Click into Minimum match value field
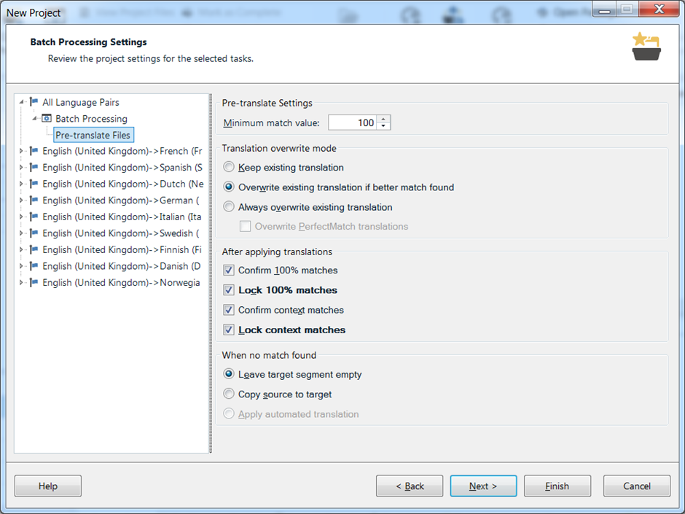Image resolution: width=685 pixels, height=514 pixels. pos(353,122)
